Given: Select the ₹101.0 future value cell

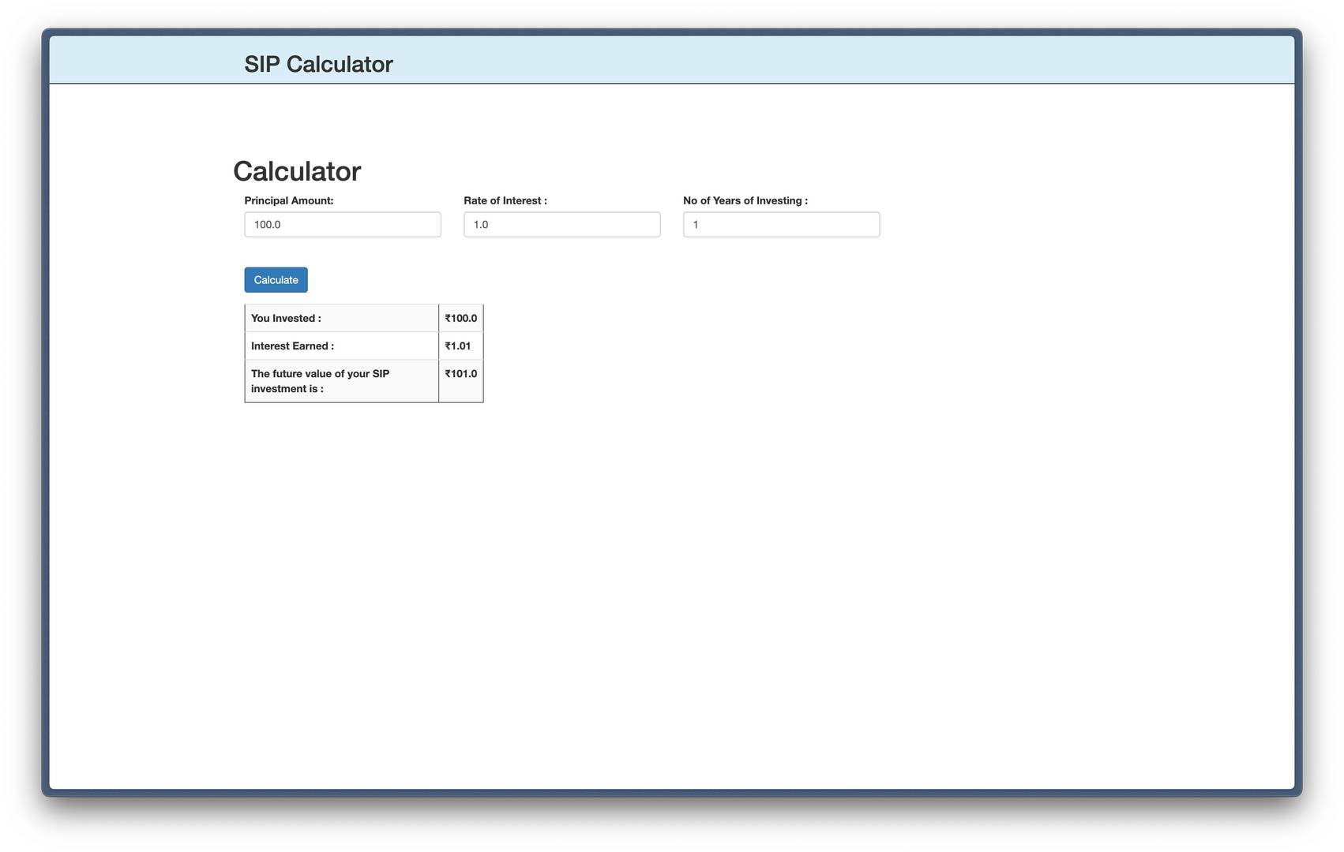Looking at the screenshot, I should 461,381.
